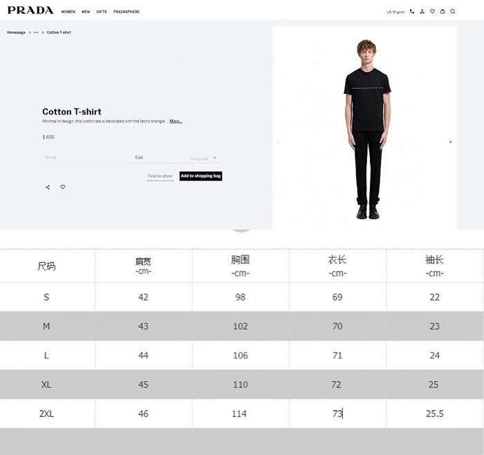The image size is (484, 455).
Task: Open the shopping bag icon
Action: 443,12
